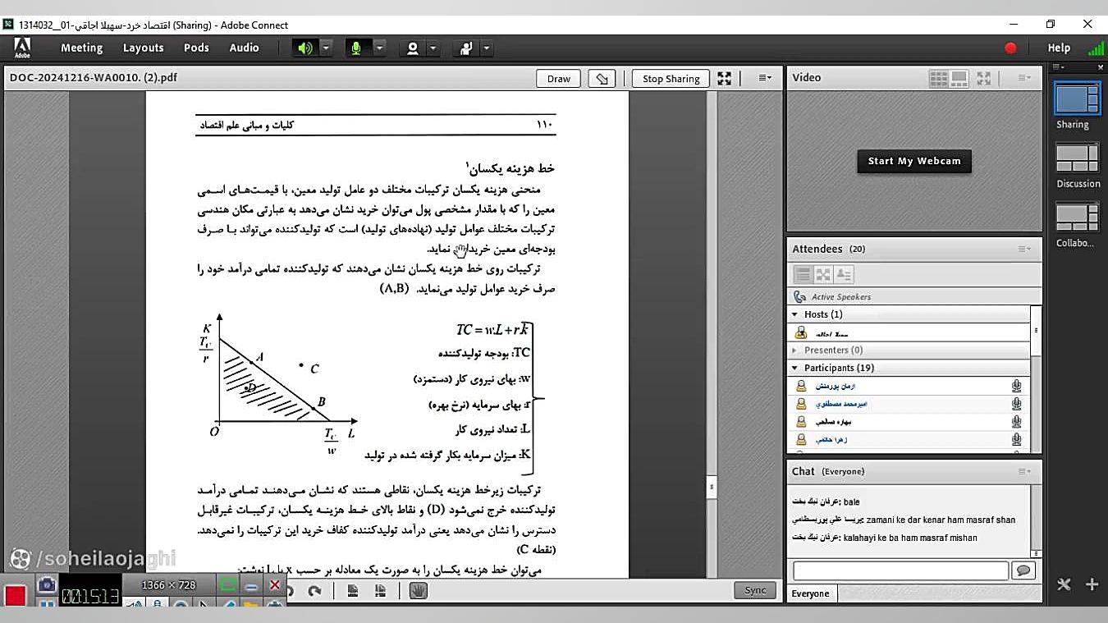Maximize the Video pod
Image resolution: width=1108 pixels, height=623 pixels.
click(984, 78)
